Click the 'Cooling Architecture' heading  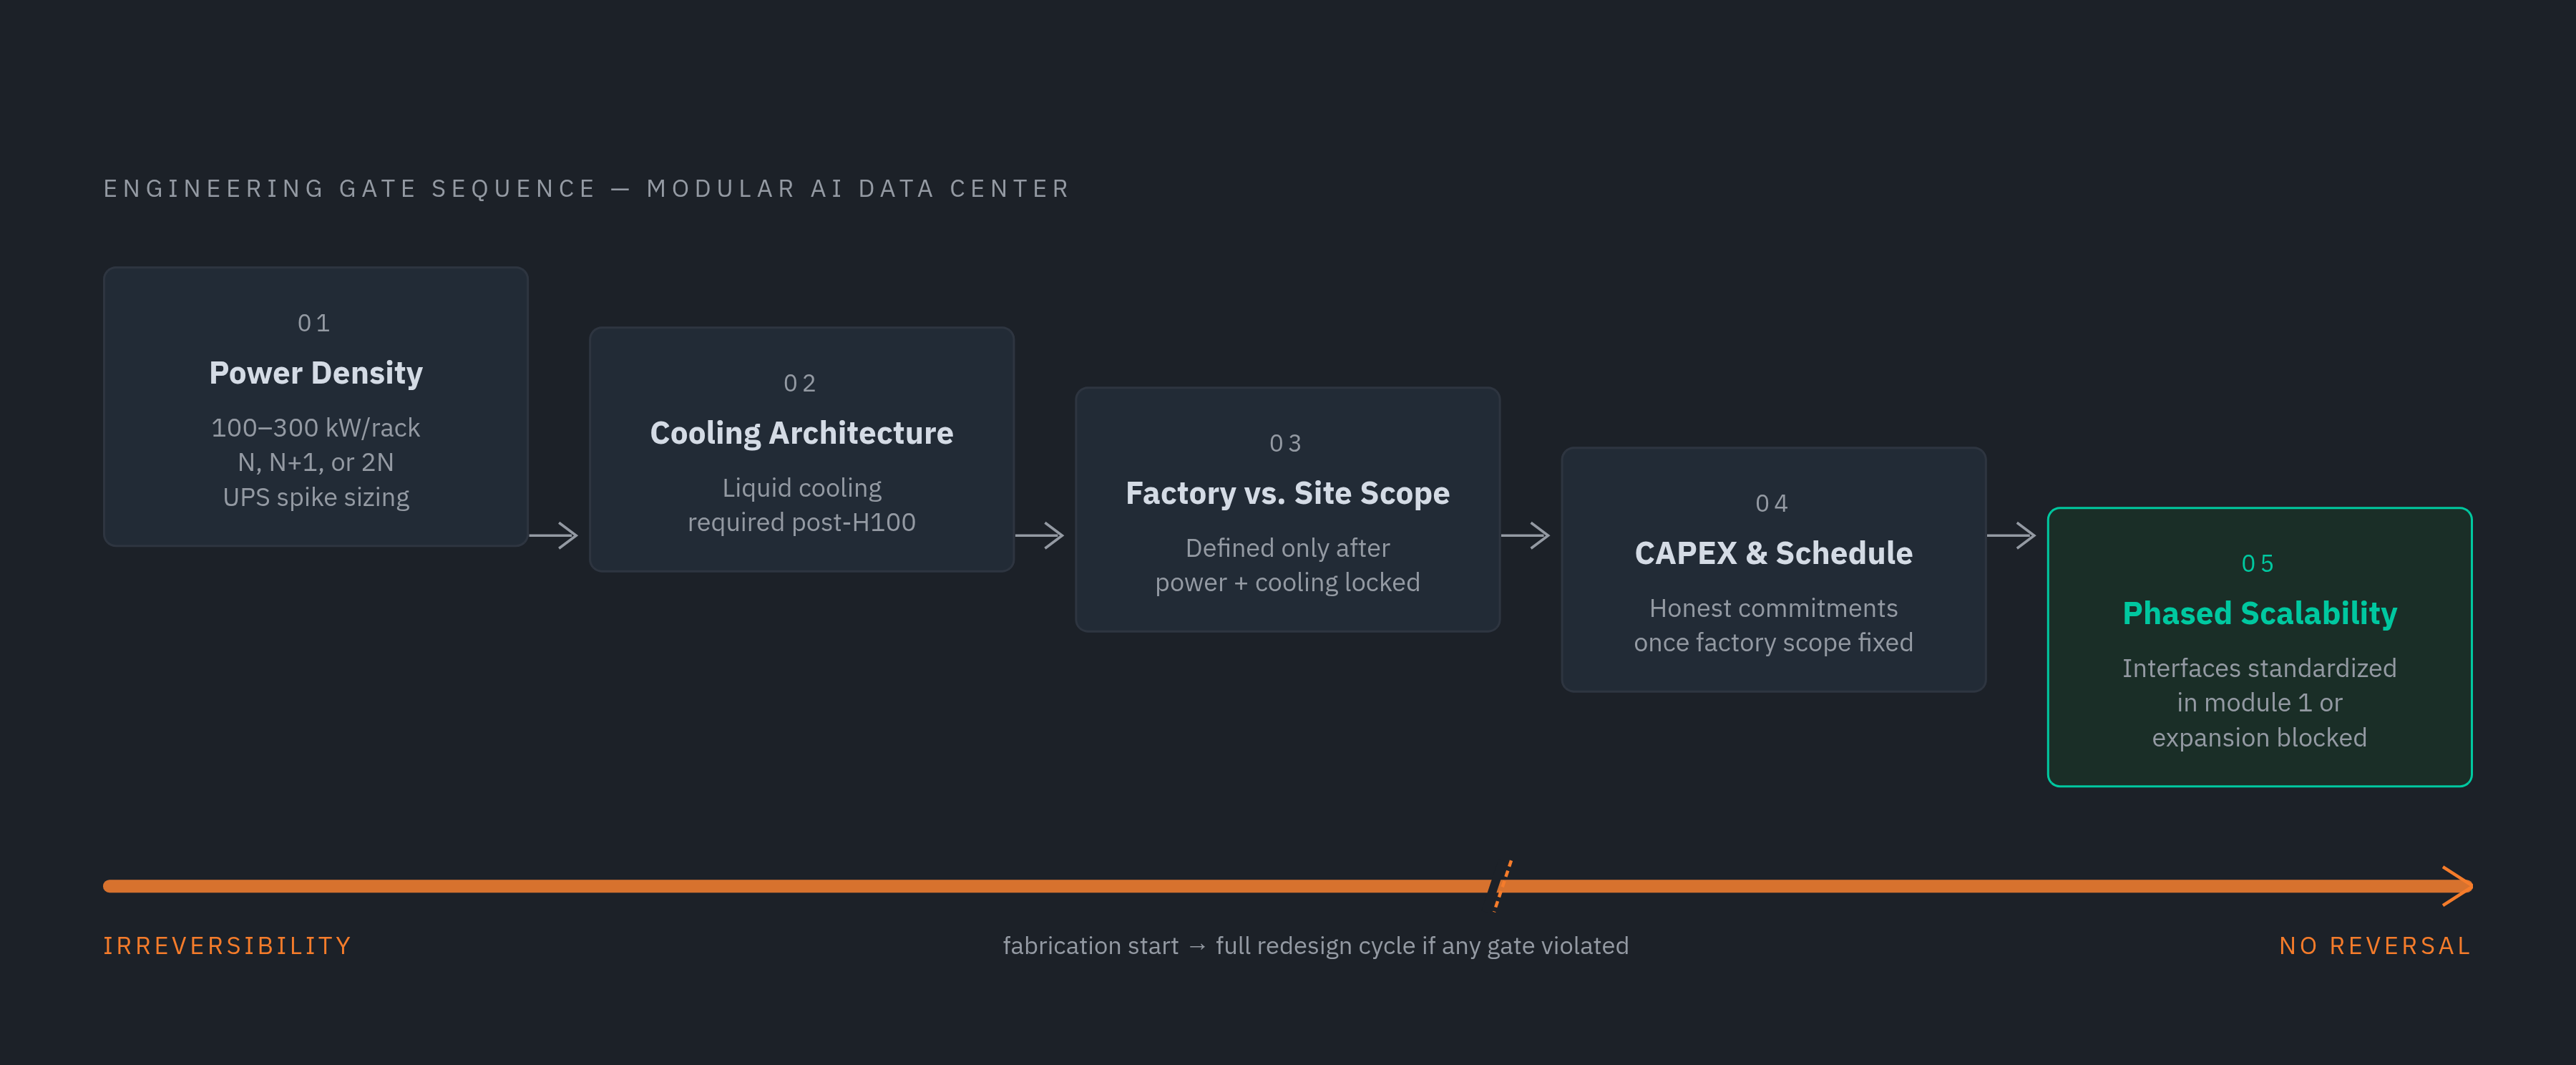click(802, 433)
